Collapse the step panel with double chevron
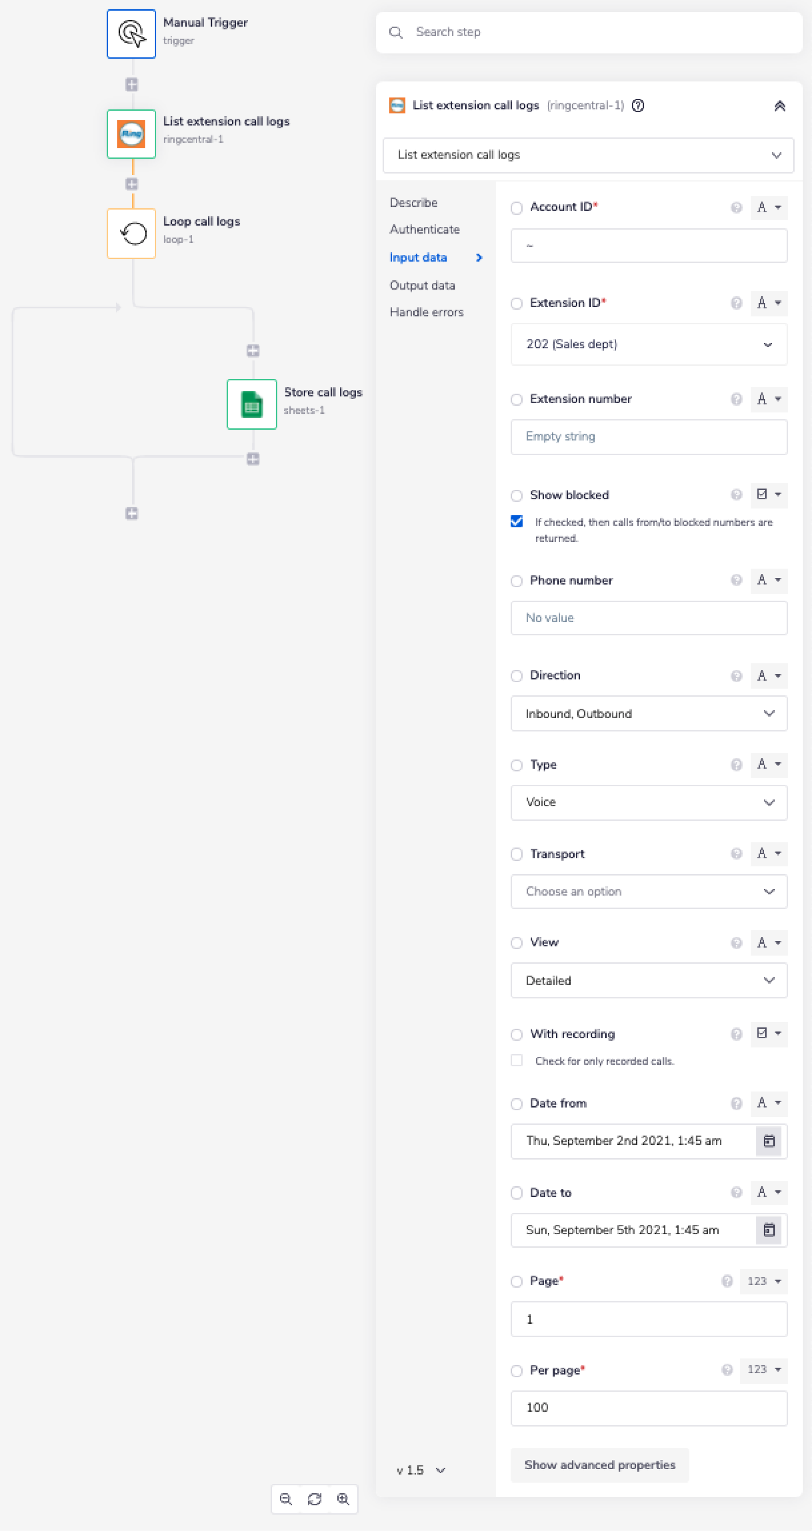 780,106
